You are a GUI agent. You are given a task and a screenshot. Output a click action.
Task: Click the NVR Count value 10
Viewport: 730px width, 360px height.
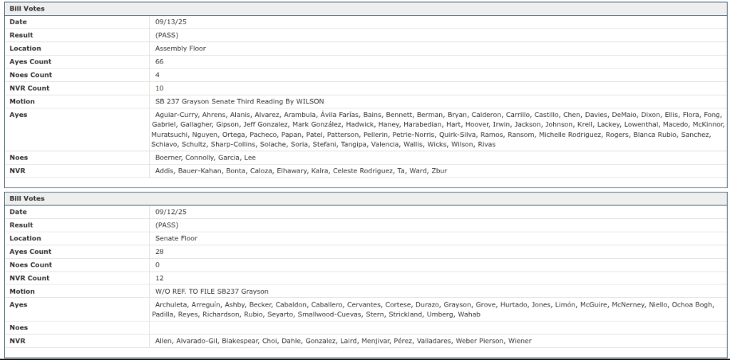coord(160,88)
